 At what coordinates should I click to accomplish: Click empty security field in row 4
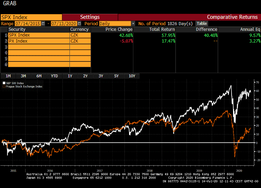click(39, 52)
